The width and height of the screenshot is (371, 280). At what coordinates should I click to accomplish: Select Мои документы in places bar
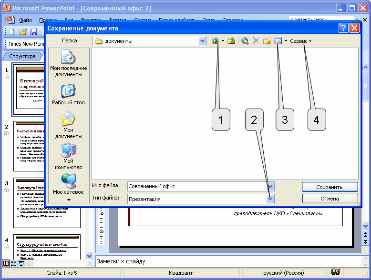[69, 125]
